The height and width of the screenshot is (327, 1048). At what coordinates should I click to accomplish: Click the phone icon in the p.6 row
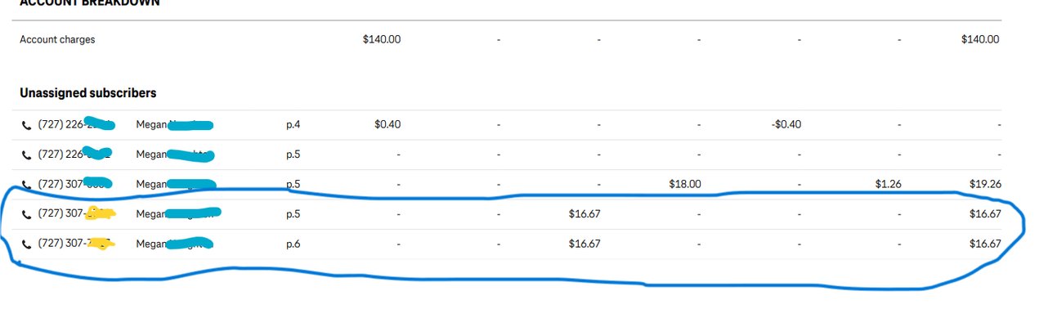(x=26, y=244)
